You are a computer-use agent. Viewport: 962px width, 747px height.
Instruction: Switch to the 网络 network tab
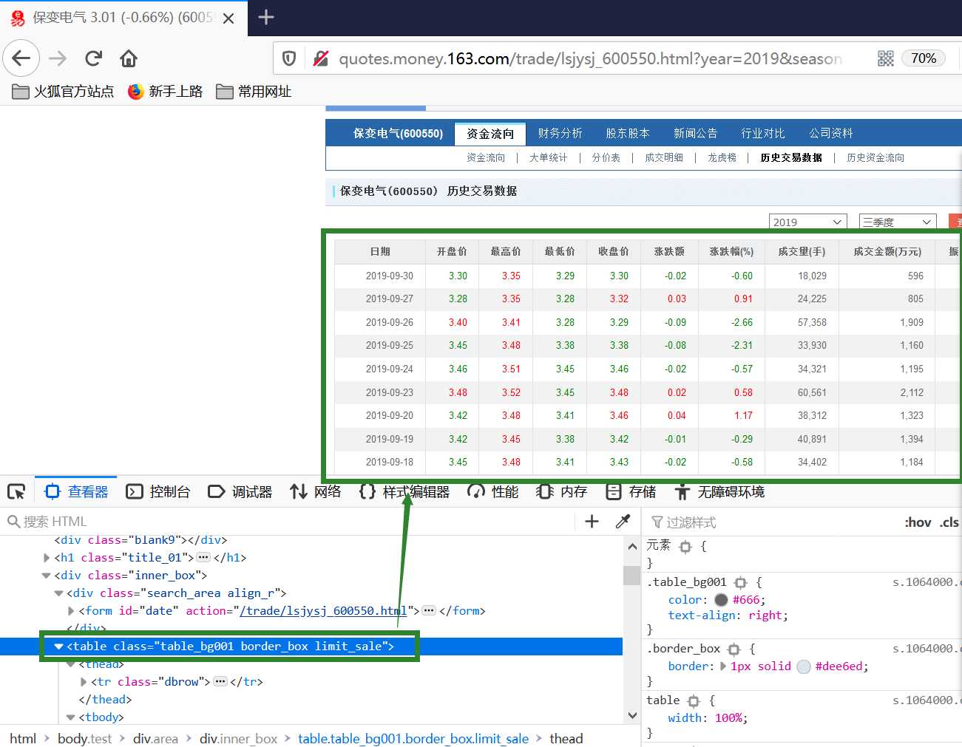tap(316, 491)
